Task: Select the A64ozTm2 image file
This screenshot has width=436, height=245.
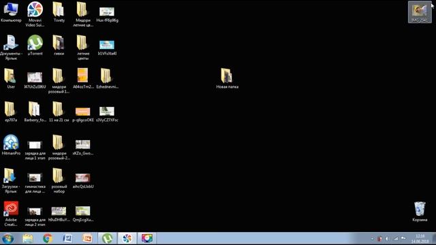Action: (x=83, y=78)
